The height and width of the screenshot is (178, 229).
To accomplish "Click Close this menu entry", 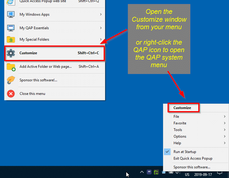I will [x=32, y=94].
